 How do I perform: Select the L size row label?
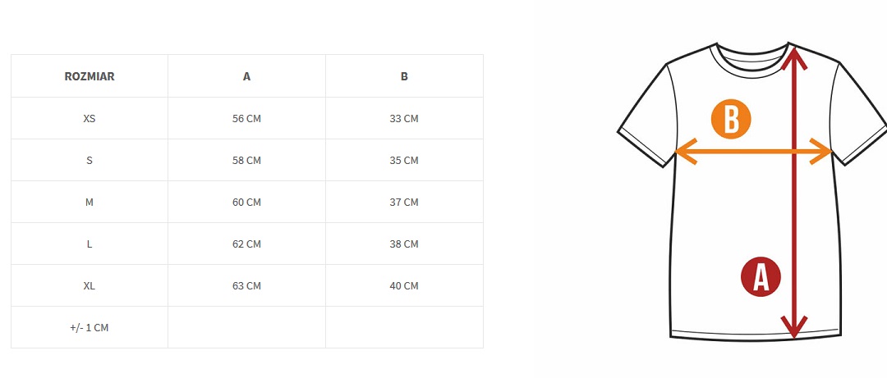pyautogui.click(x=90, y=244)
